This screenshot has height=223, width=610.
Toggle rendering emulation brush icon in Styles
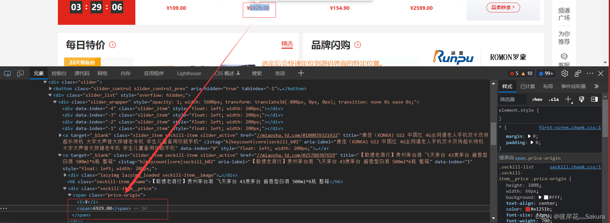(582, 99)
